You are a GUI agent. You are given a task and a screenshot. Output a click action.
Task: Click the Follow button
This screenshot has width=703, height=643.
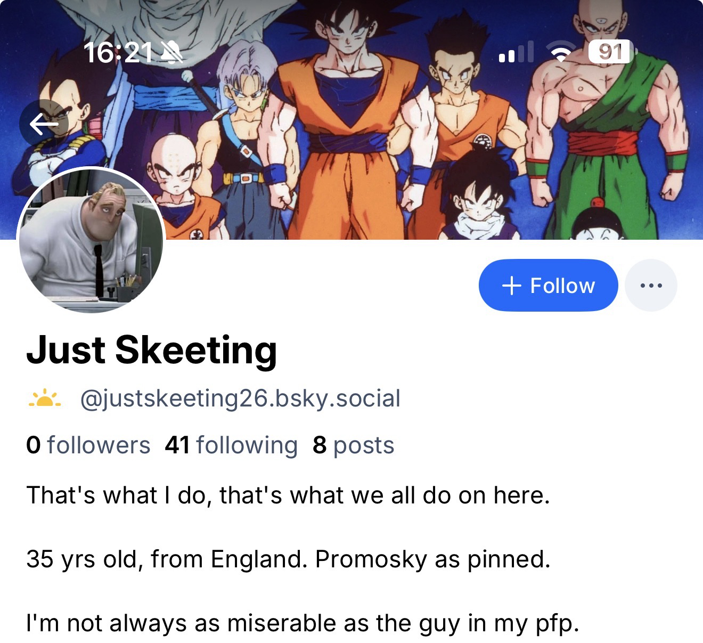[548, 286]
